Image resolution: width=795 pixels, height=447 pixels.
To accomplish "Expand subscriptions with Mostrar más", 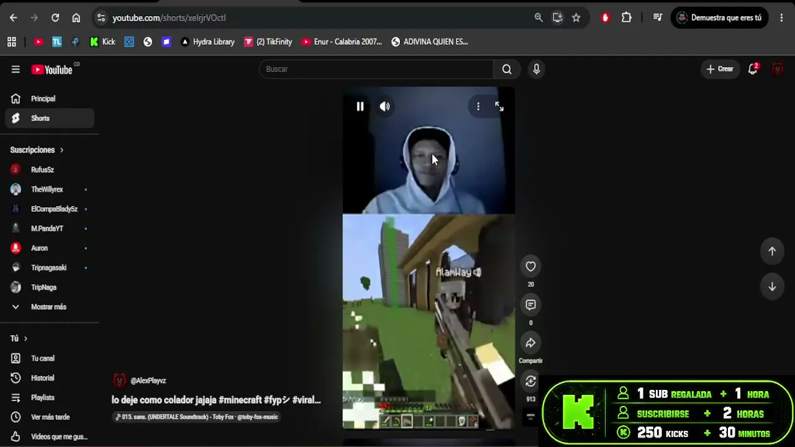I will [x=50, y=307].
